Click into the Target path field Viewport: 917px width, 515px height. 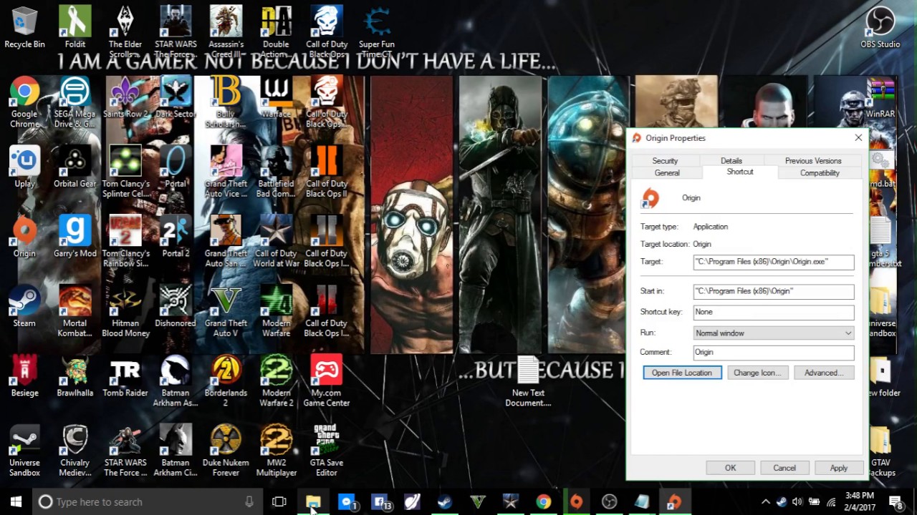(x=774, y=262)
